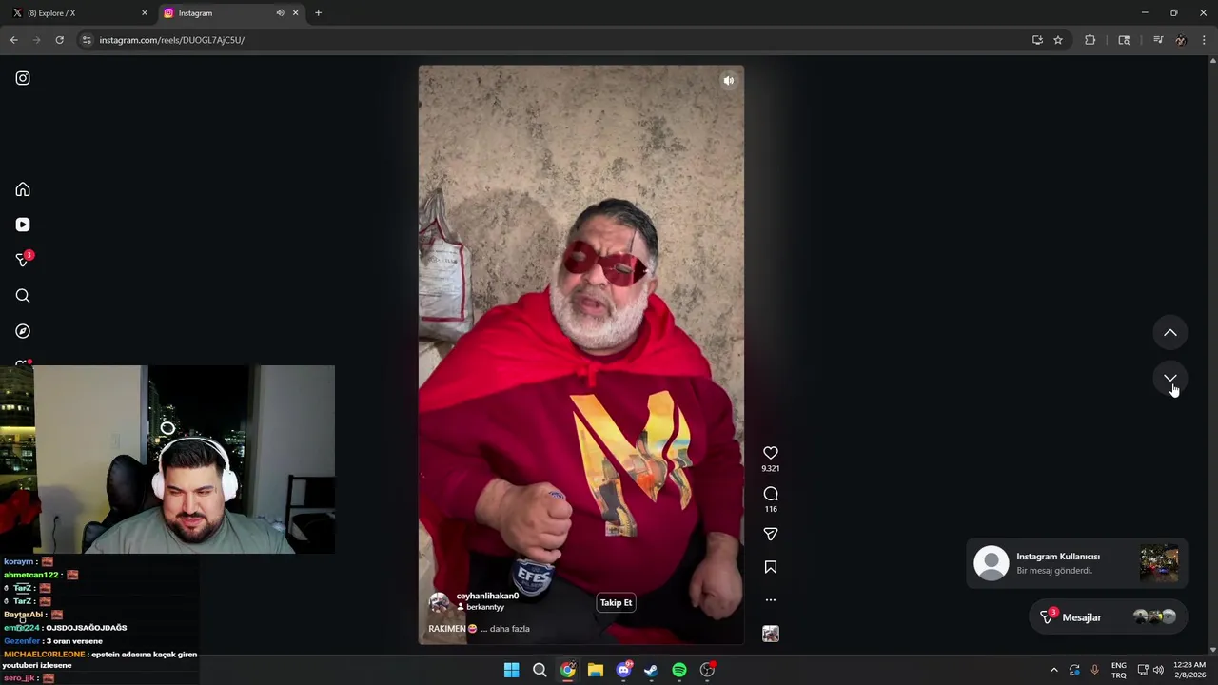Open the reel's three-dot more options
The width and height of the screenshot is (1218, 685).
771,600
